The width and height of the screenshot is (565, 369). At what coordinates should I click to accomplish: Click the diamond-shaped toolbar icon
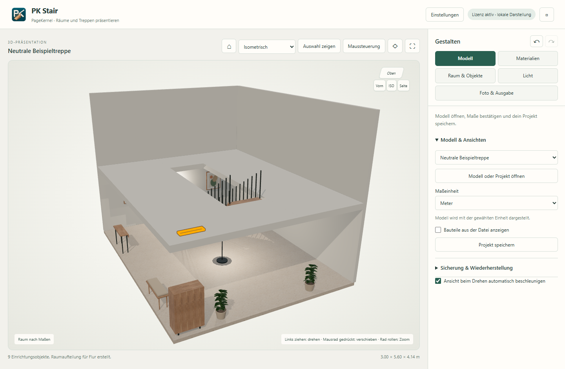tap(395, 46)
